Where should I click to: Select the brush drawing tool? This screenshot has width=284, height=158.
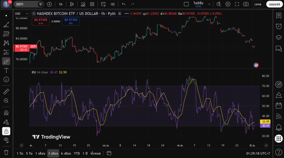(6, 61)
